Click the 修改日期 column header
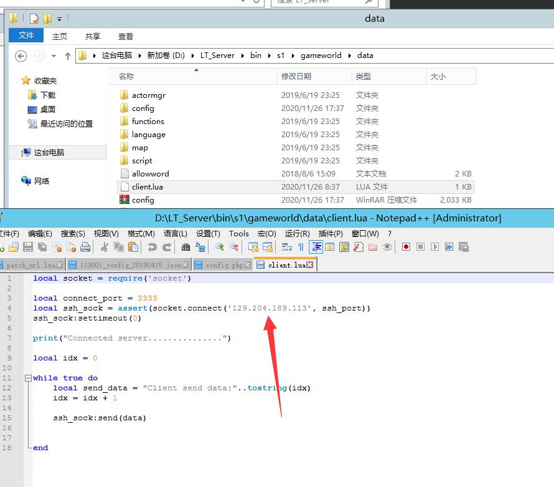The width and height of the screenshot is (554, 487). (x=296, y=76)
